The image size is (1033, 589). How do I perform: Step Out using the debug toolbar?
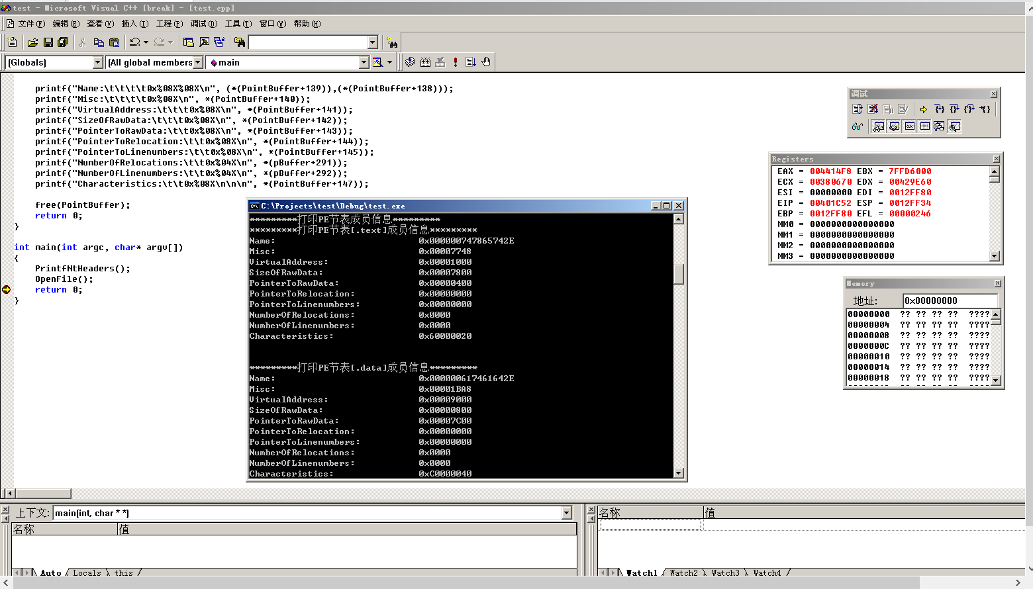coord(969,109)
